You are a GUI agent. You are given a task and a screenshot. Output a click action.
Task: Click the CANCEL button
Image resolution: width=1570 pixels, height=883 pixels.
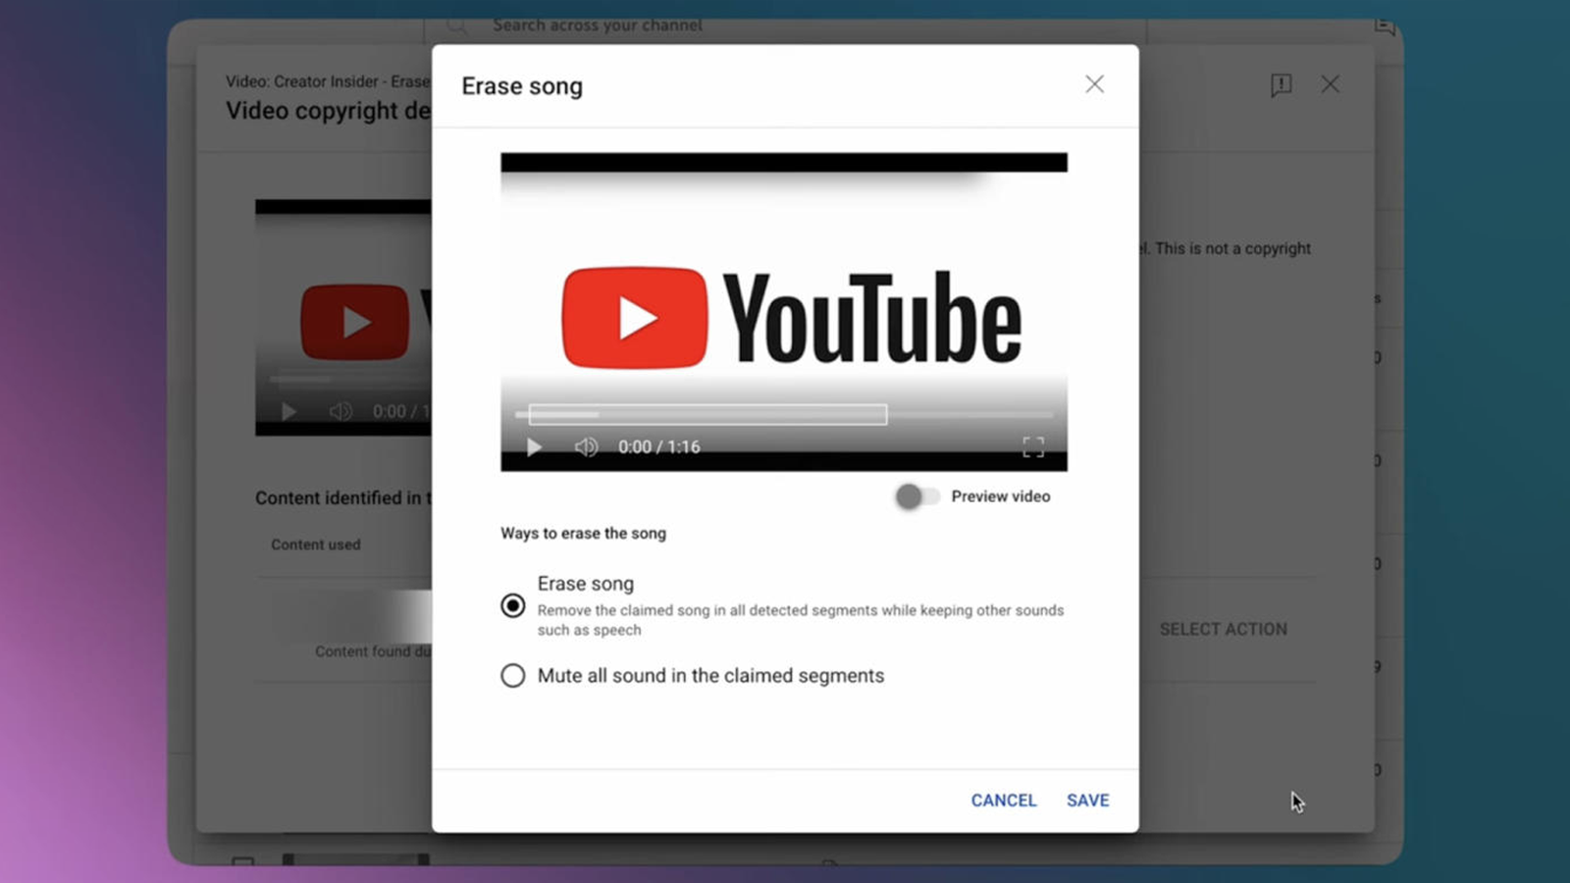coord(1004,801)
